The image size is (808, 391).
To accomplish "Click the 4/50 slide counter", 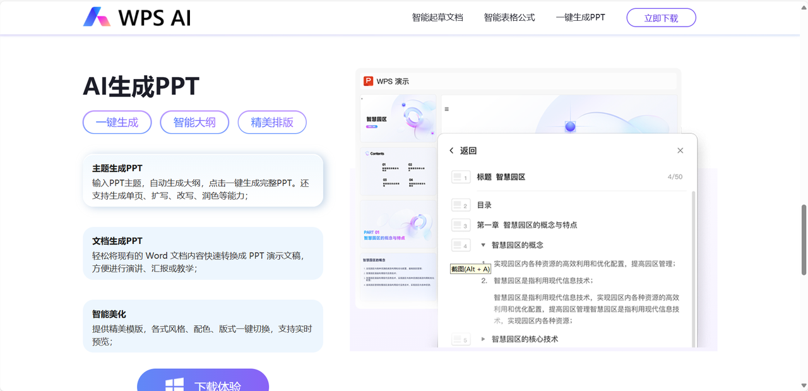I will click(675, 177).
